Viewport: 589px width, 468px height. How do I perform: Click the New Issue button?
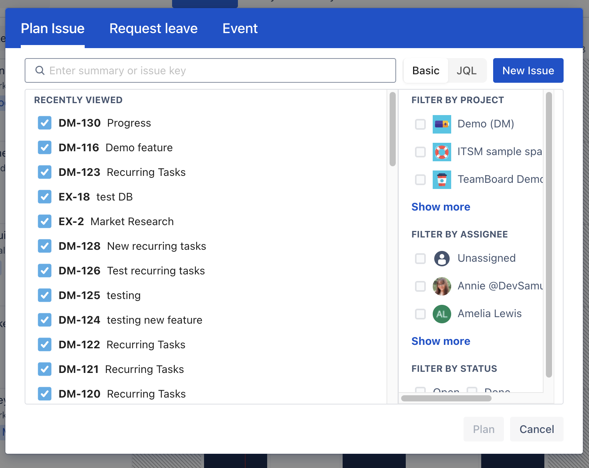click(x=528, y=70)
